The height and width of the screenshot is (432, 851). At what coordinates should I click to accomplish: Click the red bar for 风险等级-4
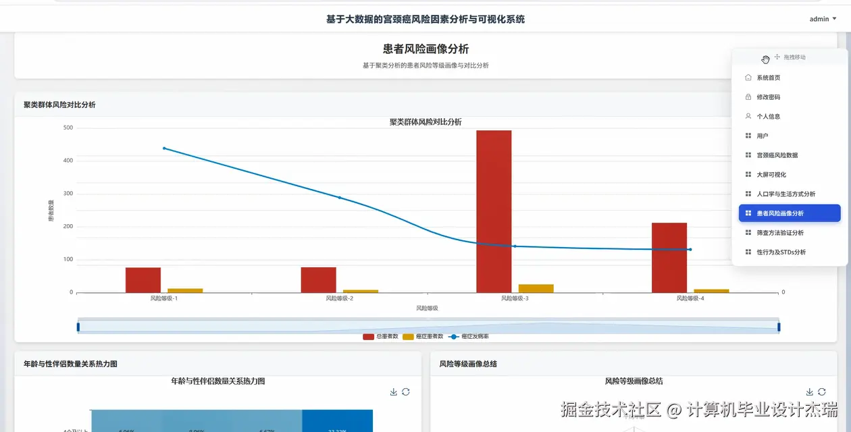tap(669, 257)
